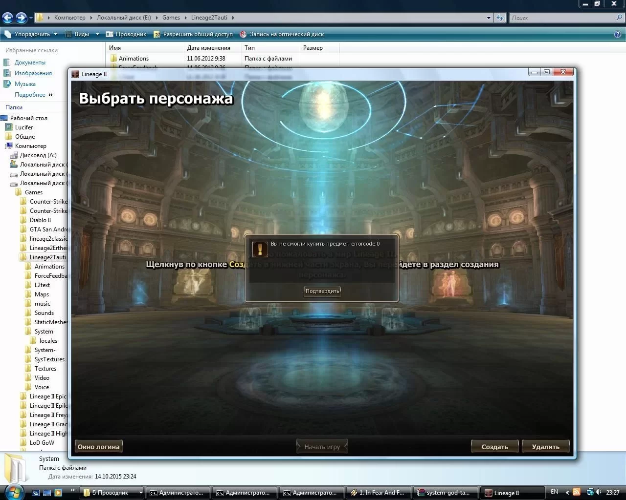
Task: Click the Начать игру button
Action: [322, 447]
